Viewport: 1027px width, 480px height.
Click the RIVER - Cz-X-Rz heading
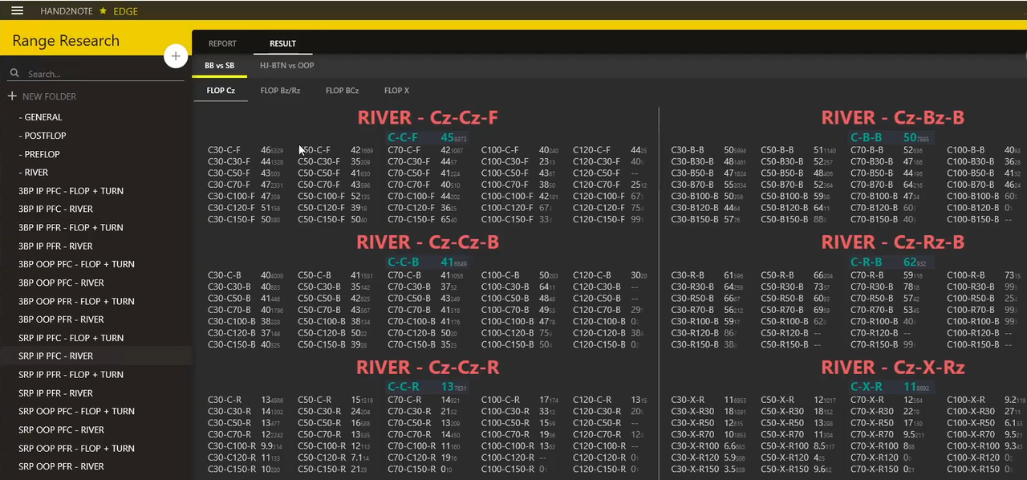point(893,368)
